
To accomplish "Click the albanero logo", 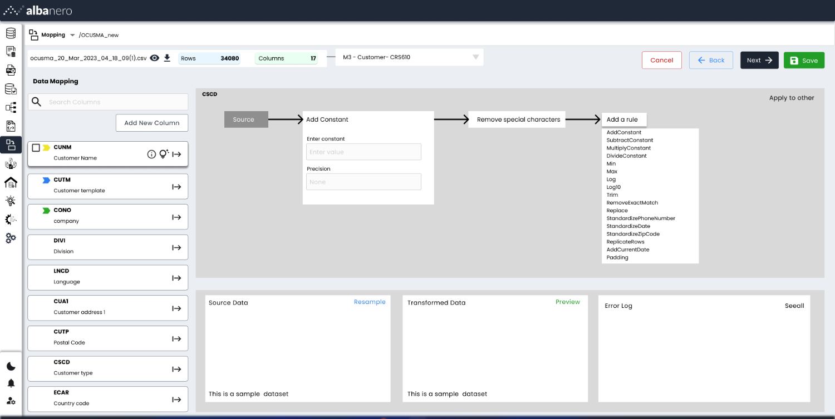I will point(38,11).
